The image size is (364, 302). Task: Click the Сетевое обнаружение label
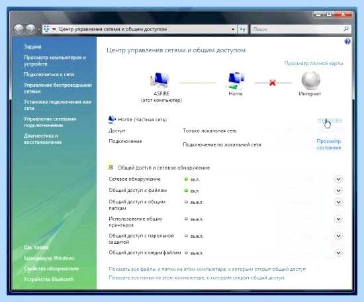pyautogui.click(x=134, y=179)
